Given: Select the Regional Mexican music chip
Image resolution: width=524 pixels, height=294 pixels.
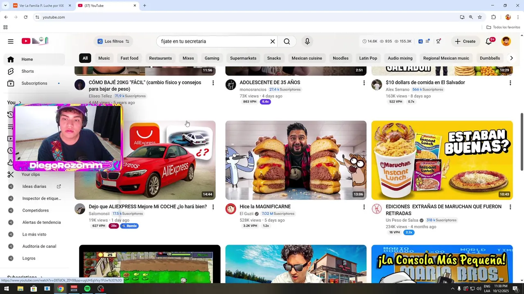Looking at the screenshot, I should coord(446,58).
